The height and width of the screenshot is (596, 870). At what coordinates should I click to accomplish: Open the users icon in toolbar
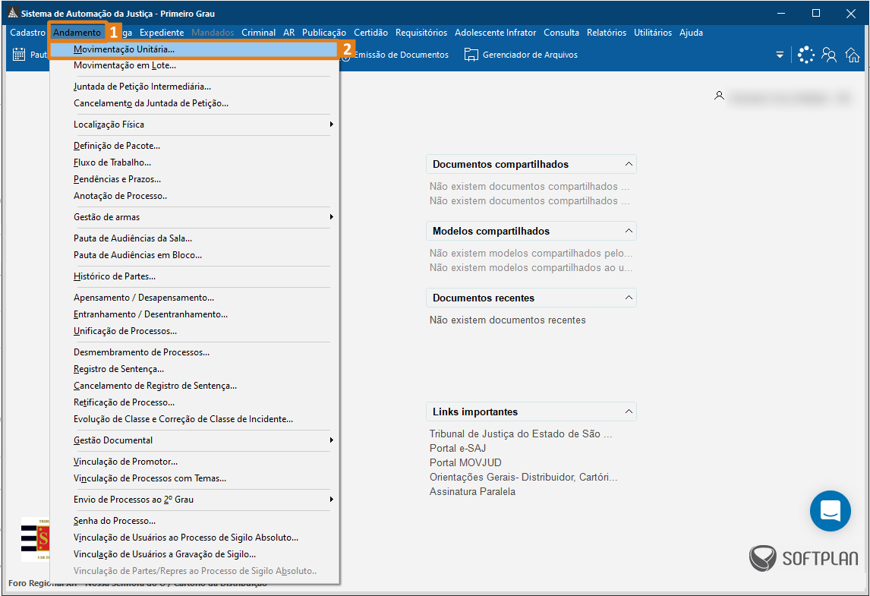(829, 55)
